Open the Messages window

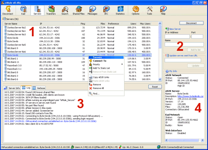pos(92,10)
